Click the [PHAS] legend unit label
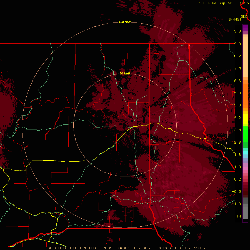250x250 pixels. tap(235, 19)
